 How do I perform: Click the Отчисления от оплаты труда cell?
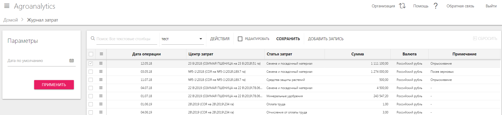(294, 112)
